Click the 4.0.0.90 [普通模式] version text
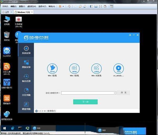 coord(47,111)
